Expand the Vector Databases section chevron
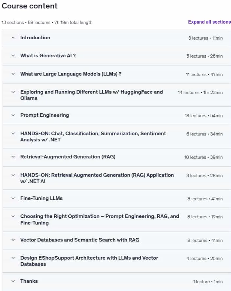 point(13,240)
